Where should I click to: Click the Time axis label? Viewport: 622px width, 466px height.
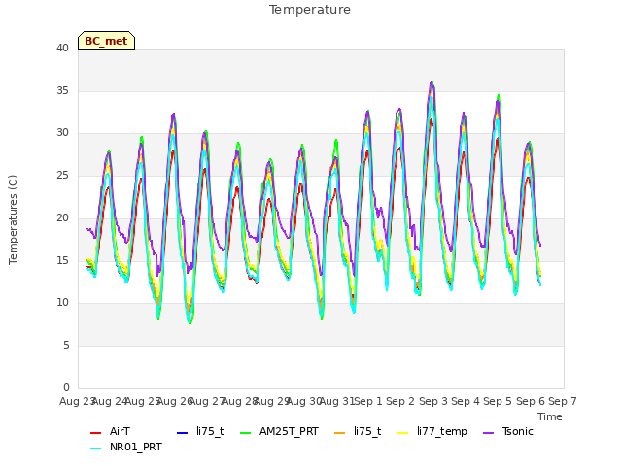550,416
